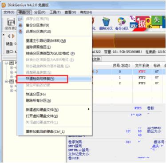Click the 文件记录大小 label
The height and width of the screenshot is (163, 166).
(x=79, y=154)
